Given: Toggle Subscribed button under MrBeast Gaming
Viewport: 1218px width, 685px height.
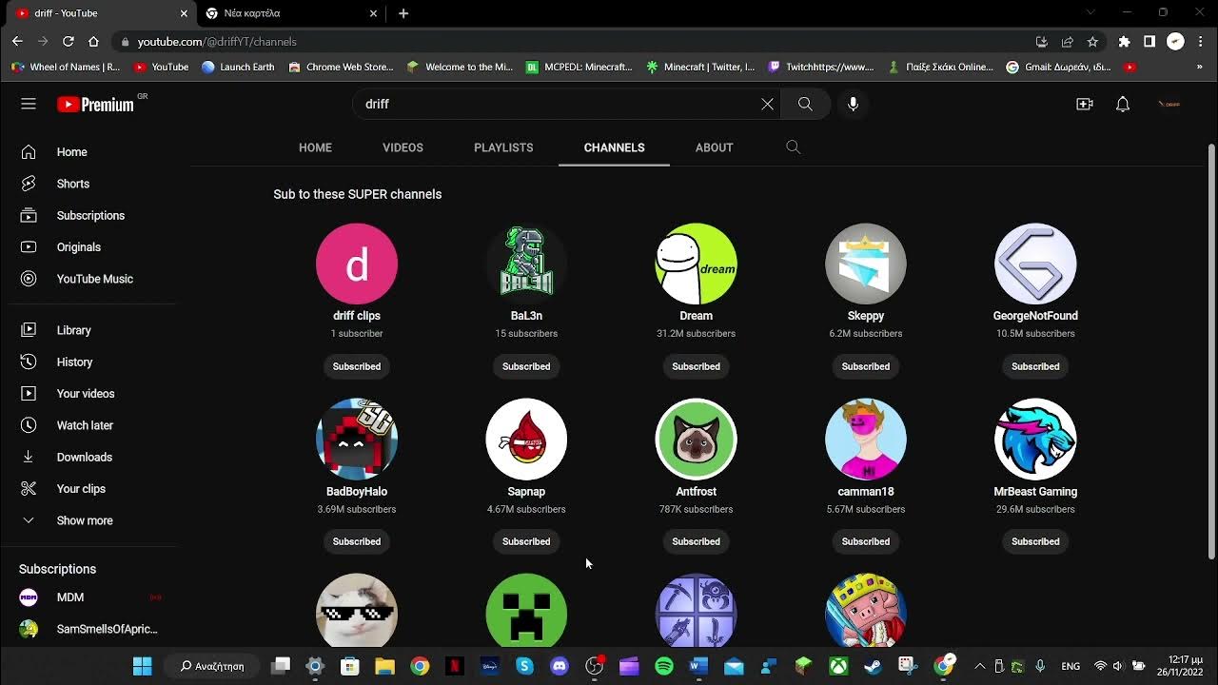Looking at the screenshot, I should click(x=1035, y=541).
